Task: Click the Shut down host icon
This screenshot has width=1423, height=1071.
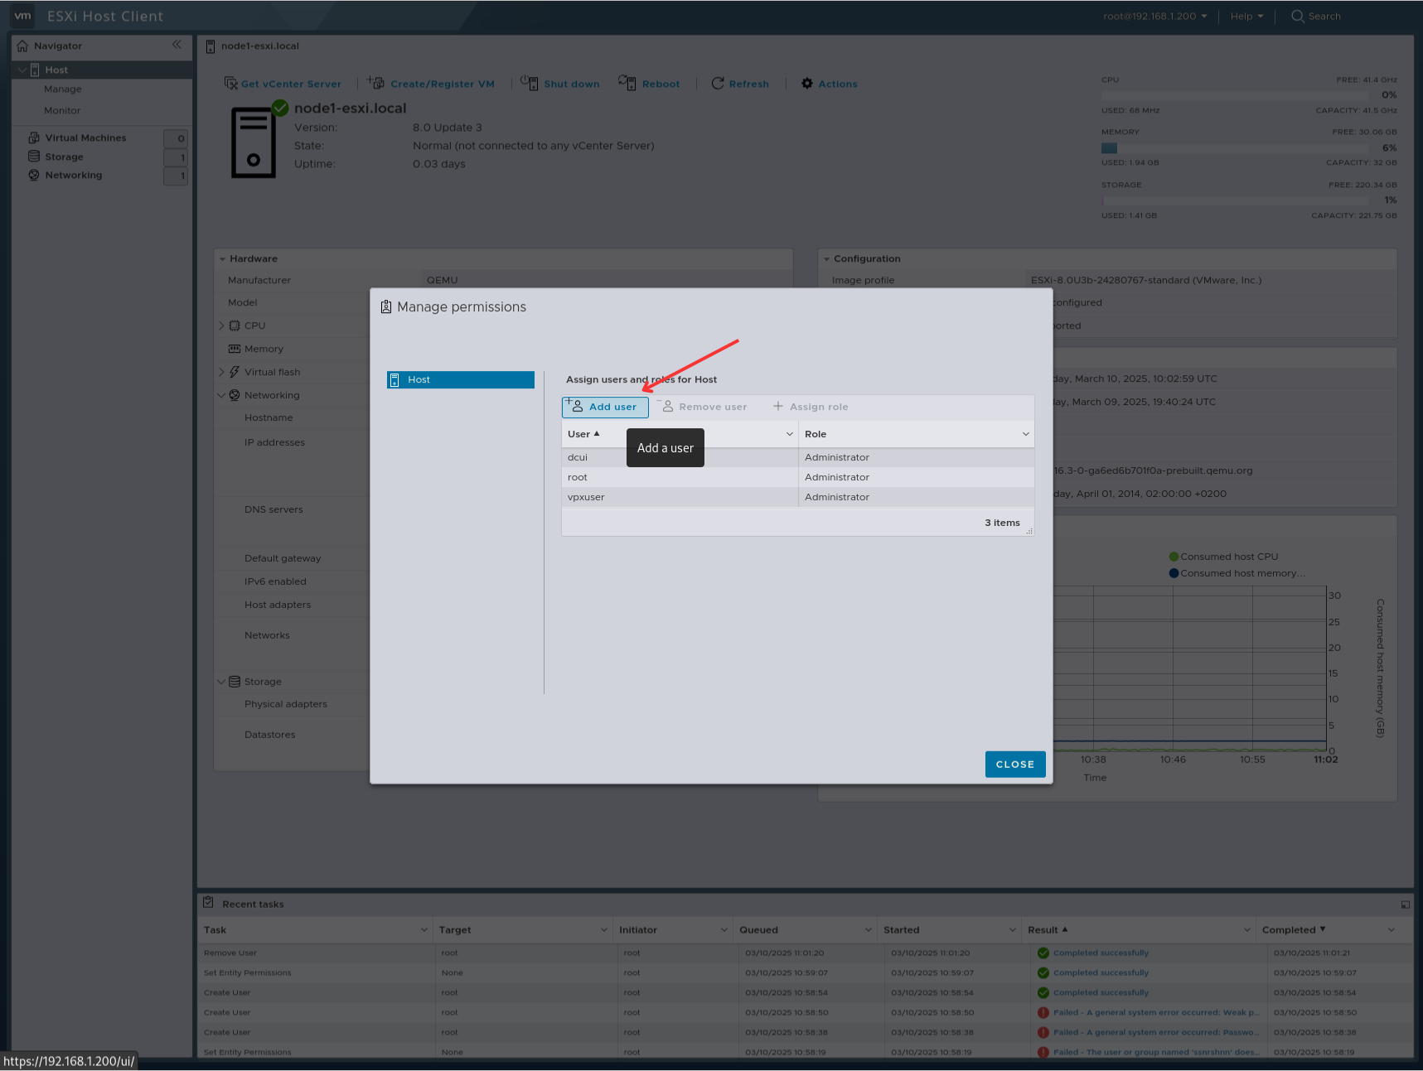Action: point(529,83)
